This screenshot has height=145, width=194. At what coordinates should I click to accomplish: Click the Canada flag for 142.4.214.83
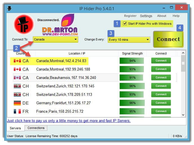click(x=17, y=61)
